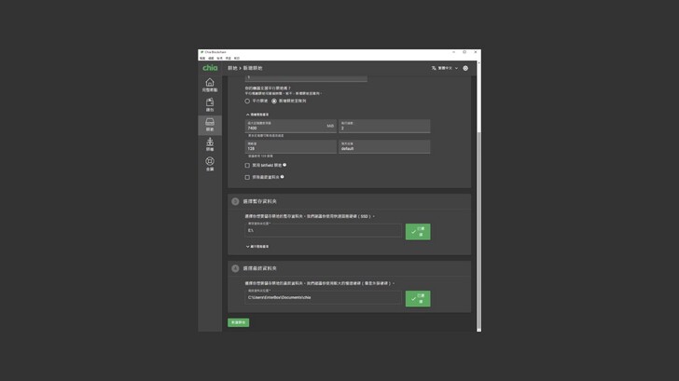Viewport: 679px width, 381px height.
Task: Go to the Plots sidebar icon
Action: point(210,124)
